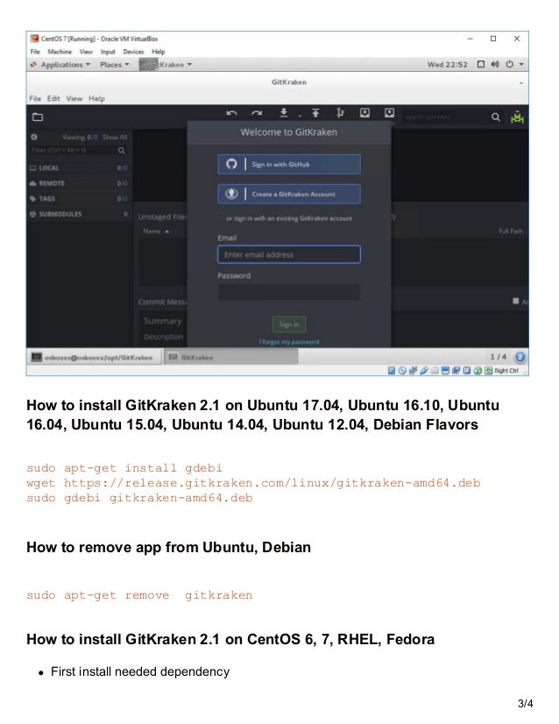Viewport: 559px width, 724px height.
Task: Click the sudo apt-get remove gitkraken line
Action: (139, 595)
